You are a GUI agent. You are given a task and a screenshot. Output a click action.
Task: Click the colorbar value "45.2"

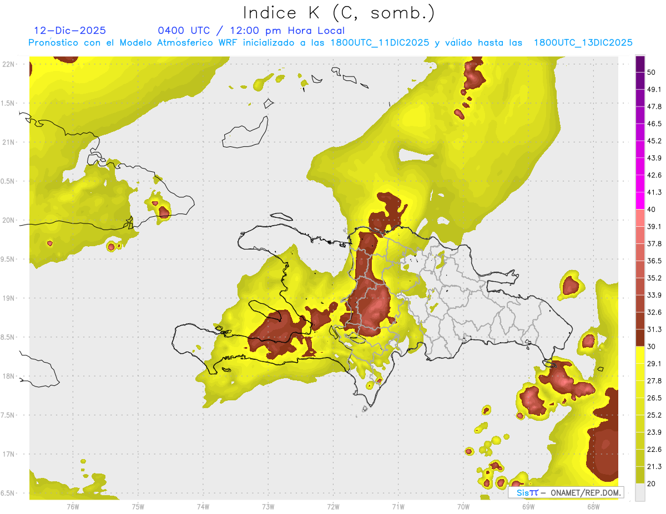654,141
